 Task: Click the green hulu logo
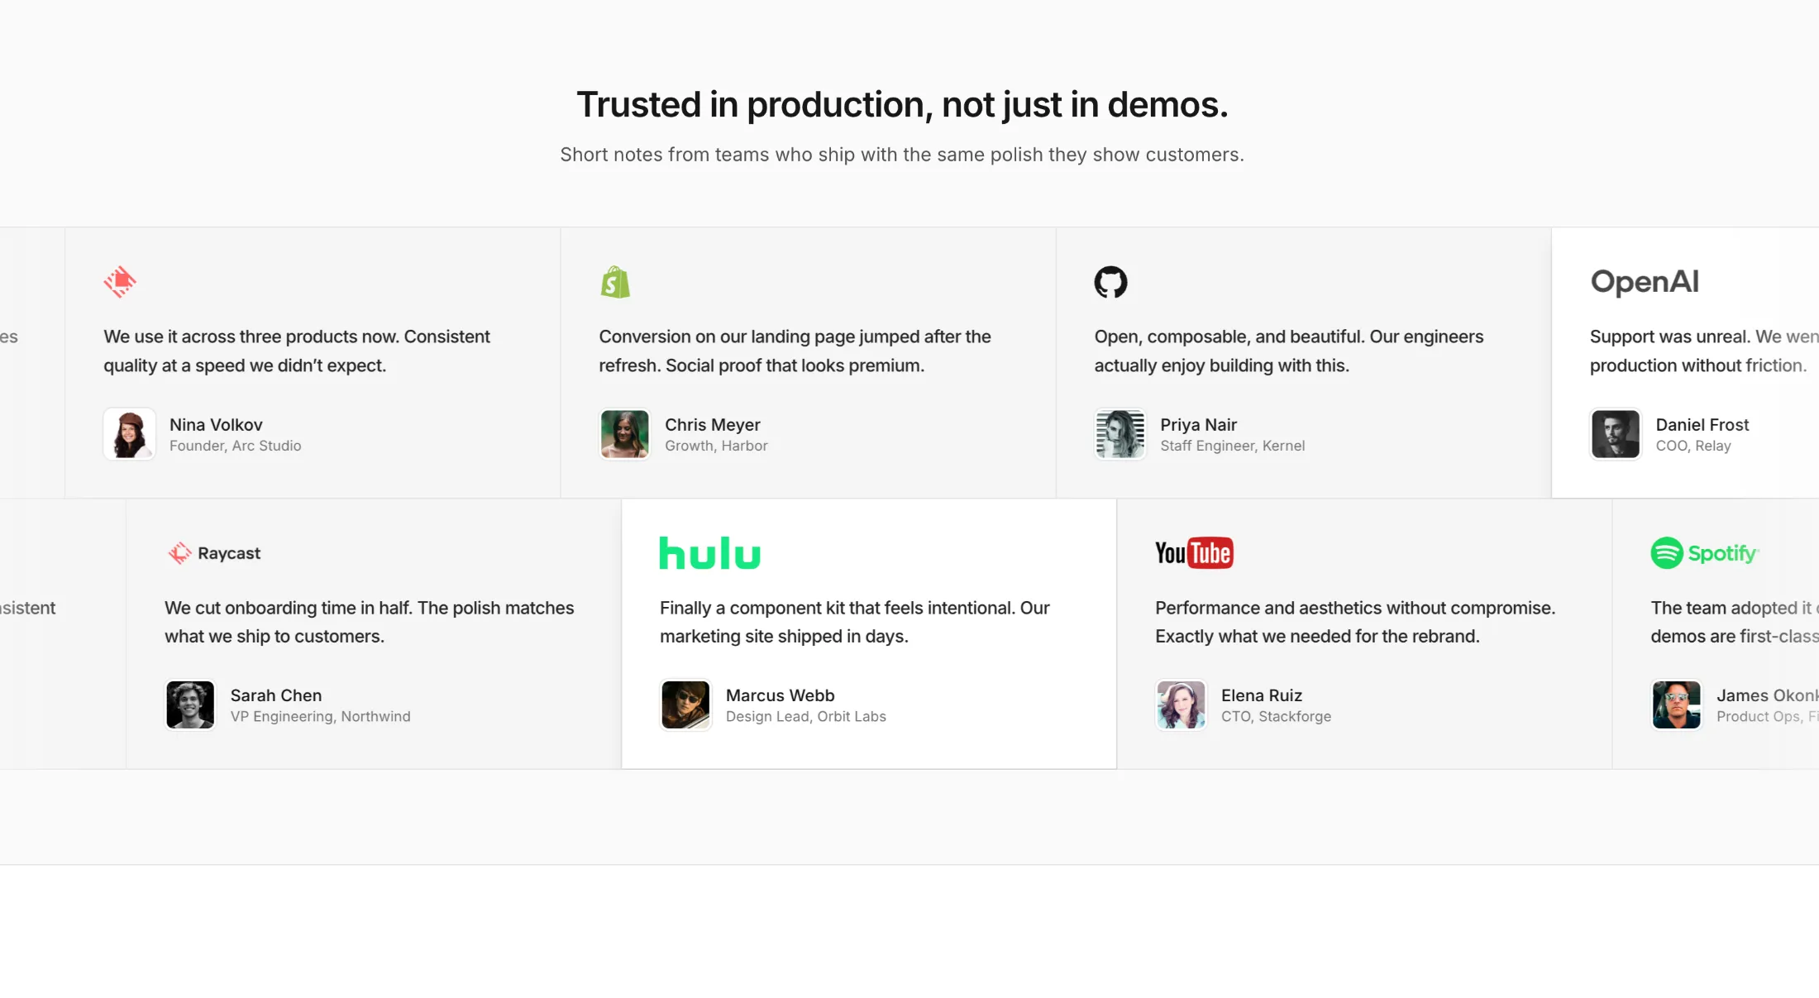[709, 553]
